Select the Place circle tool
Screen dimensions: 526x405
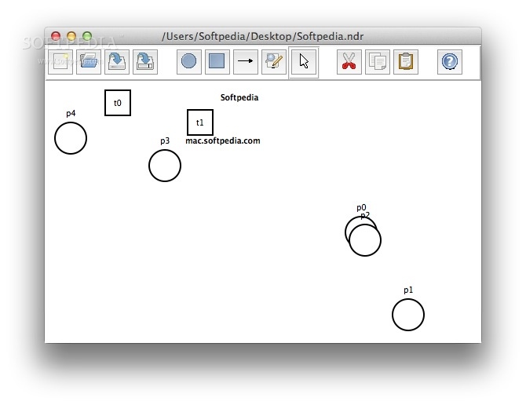point(189,62)
